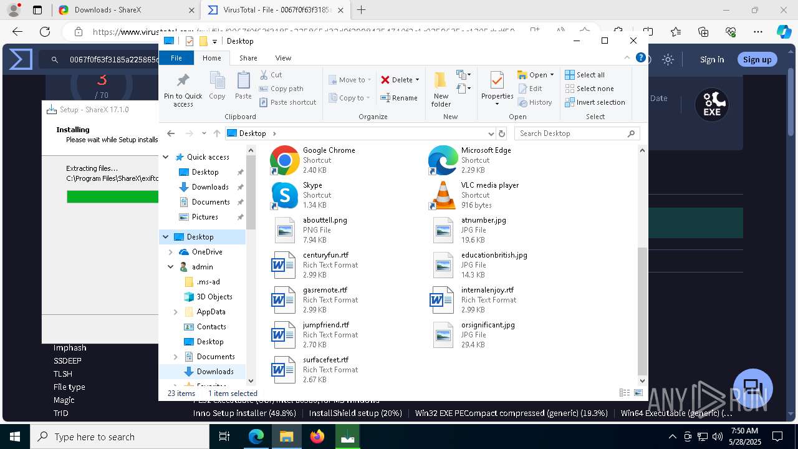Go up one folder level arrow
Image resolution: width=798 pixels, height=449 pixels.
coord(217,133)
